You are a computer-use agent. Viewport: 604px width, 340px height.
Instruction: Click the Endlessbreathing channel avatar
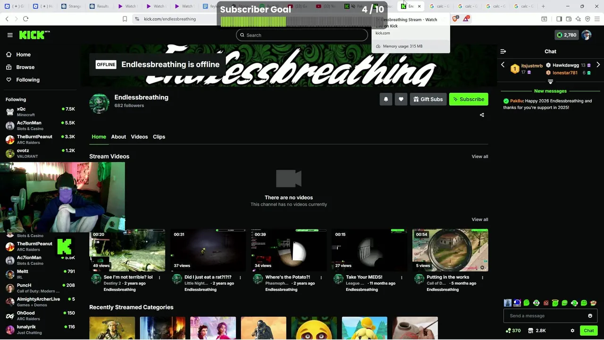(99, 103)
